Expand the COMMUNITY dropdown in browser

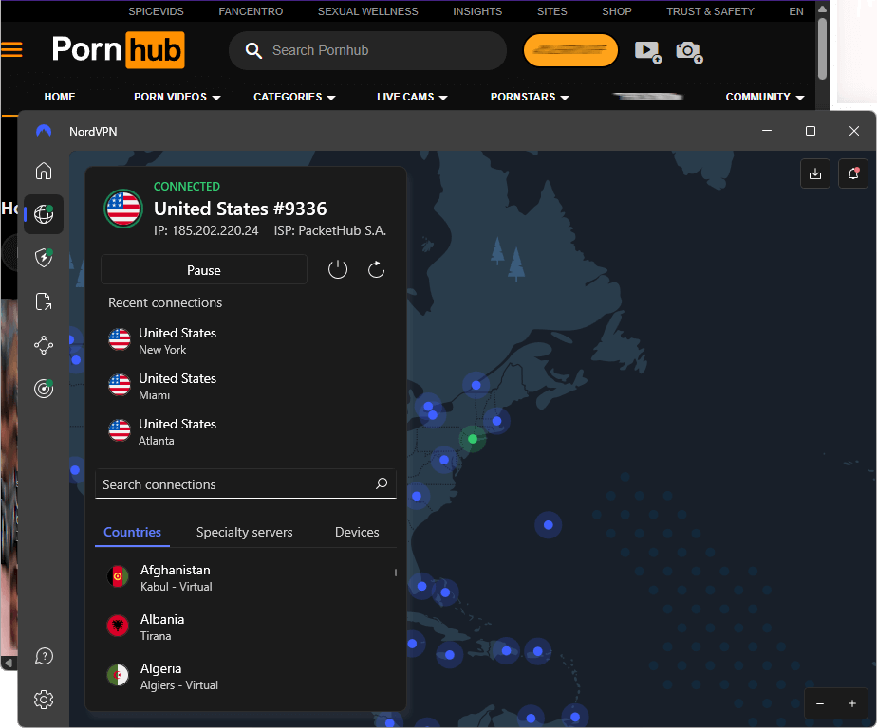tap(765, 97)
